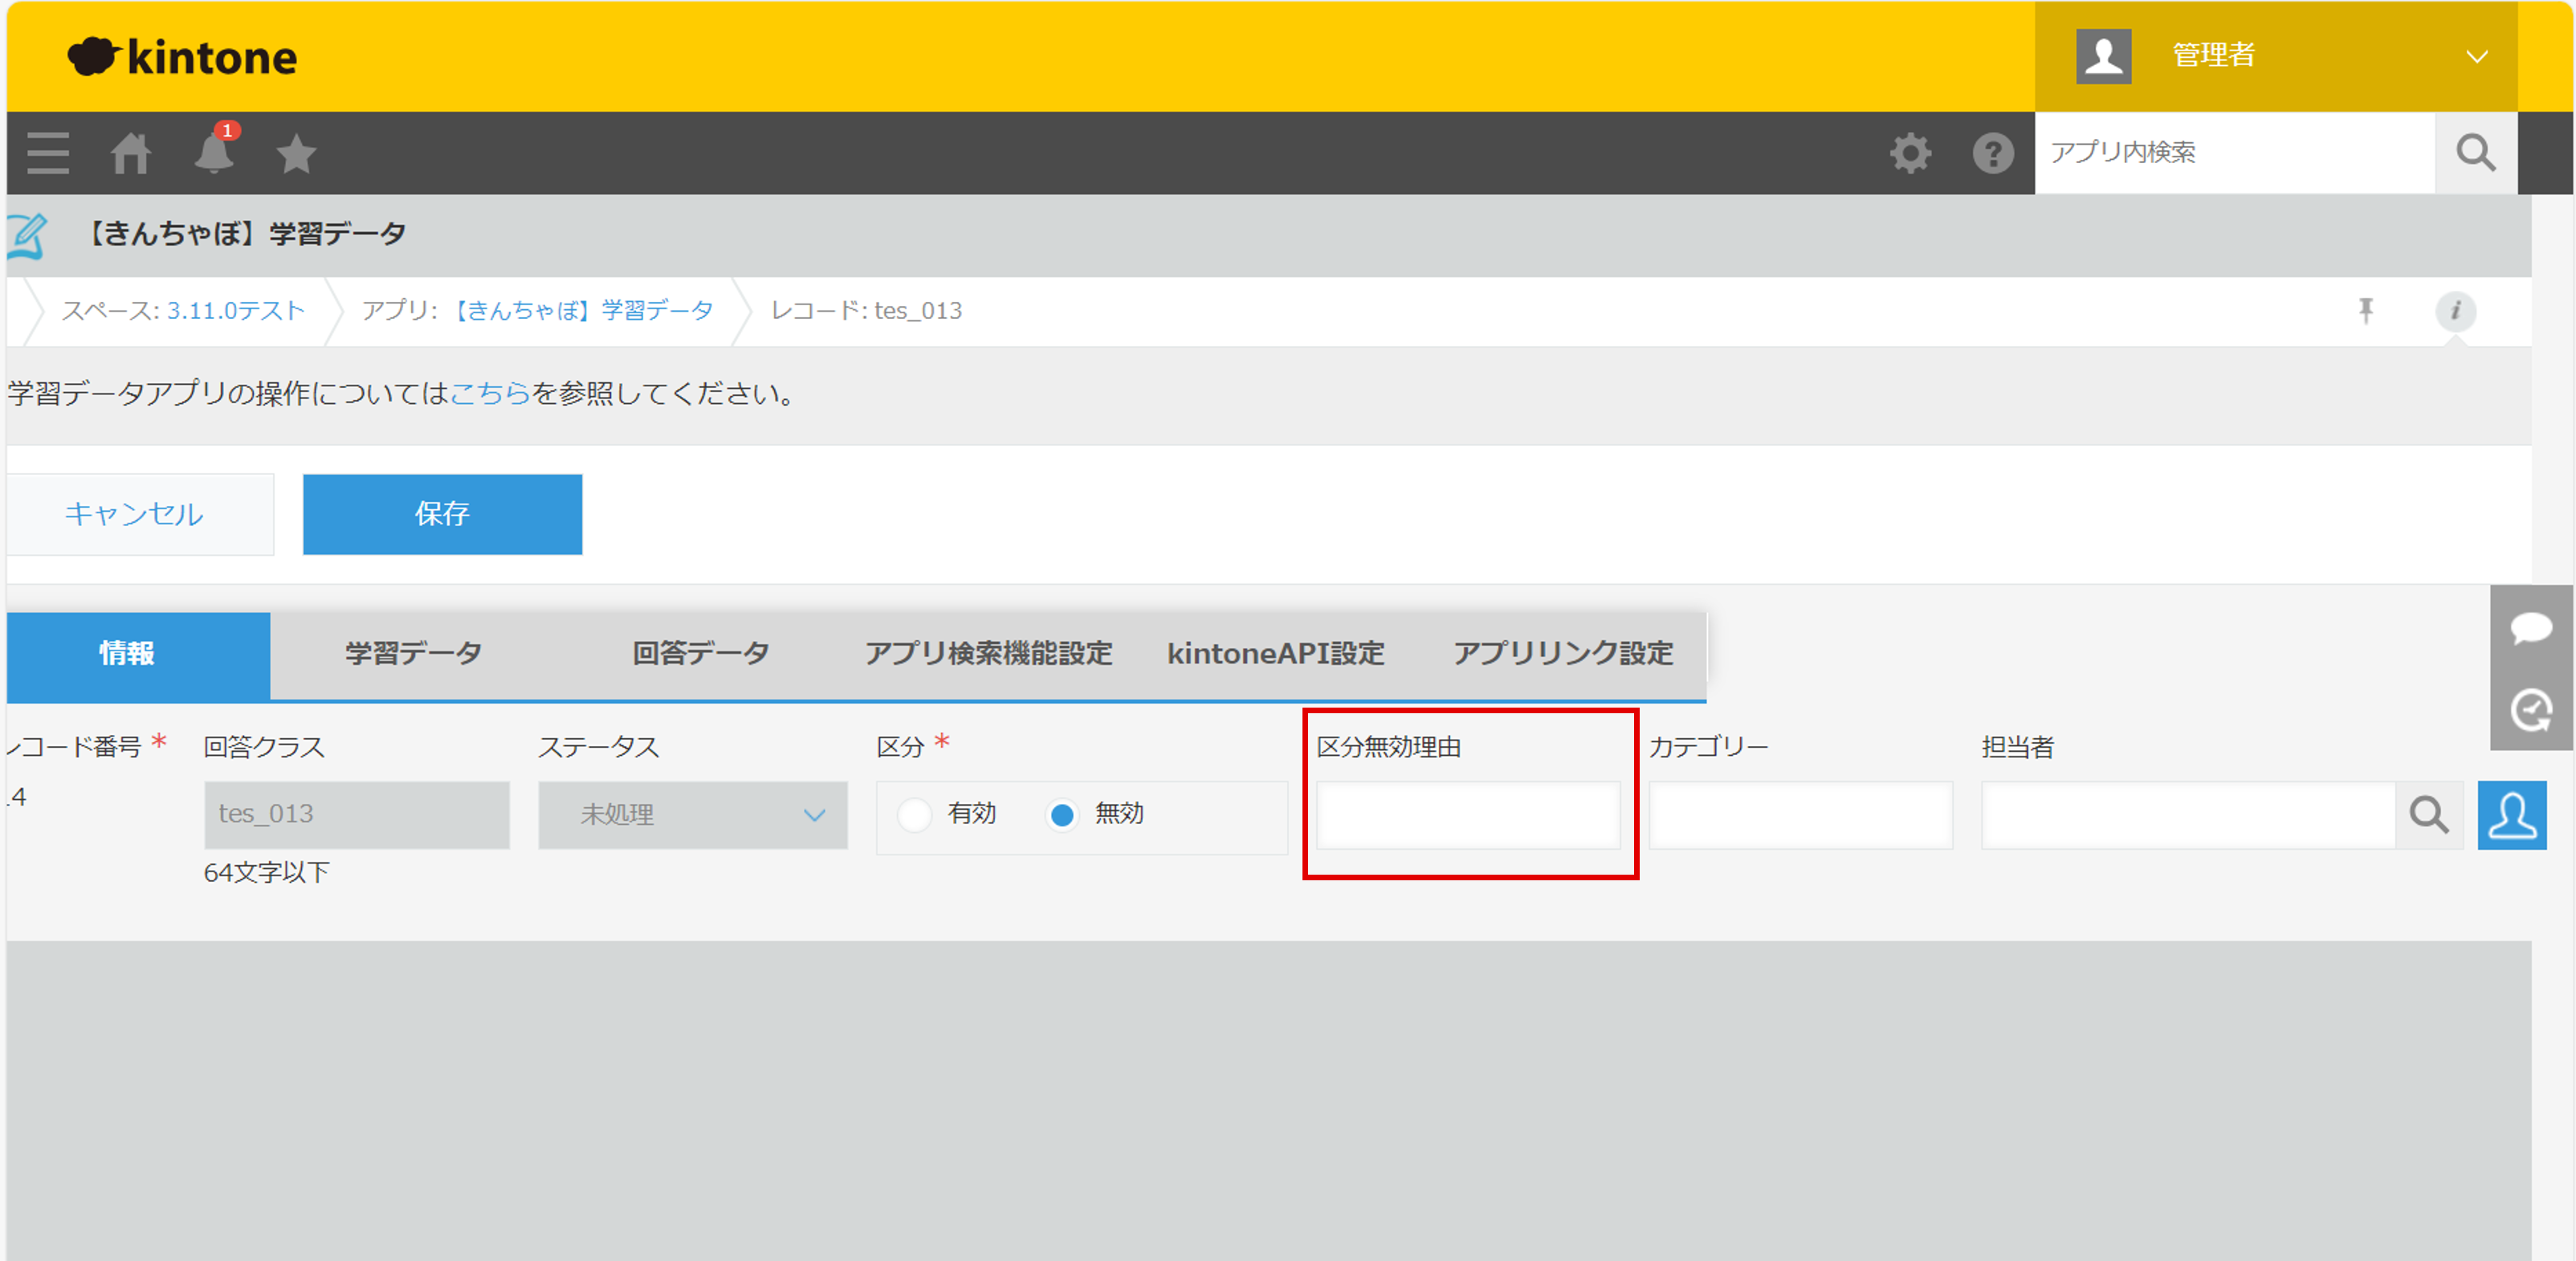
Task: Click the 保存 button
Action: tap(442, 514)
